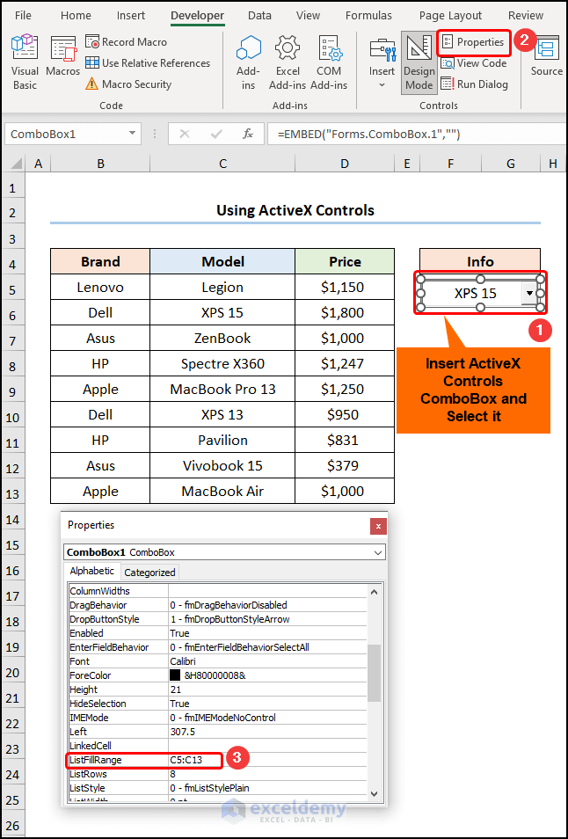Select the ColumnWidths property row
This screenshot has width=568, height=839.
click(218, 591)
